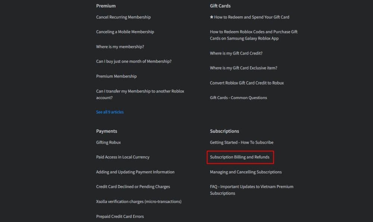
Task: Open Can I buy just one month of Membership
Action: [134, 61]
